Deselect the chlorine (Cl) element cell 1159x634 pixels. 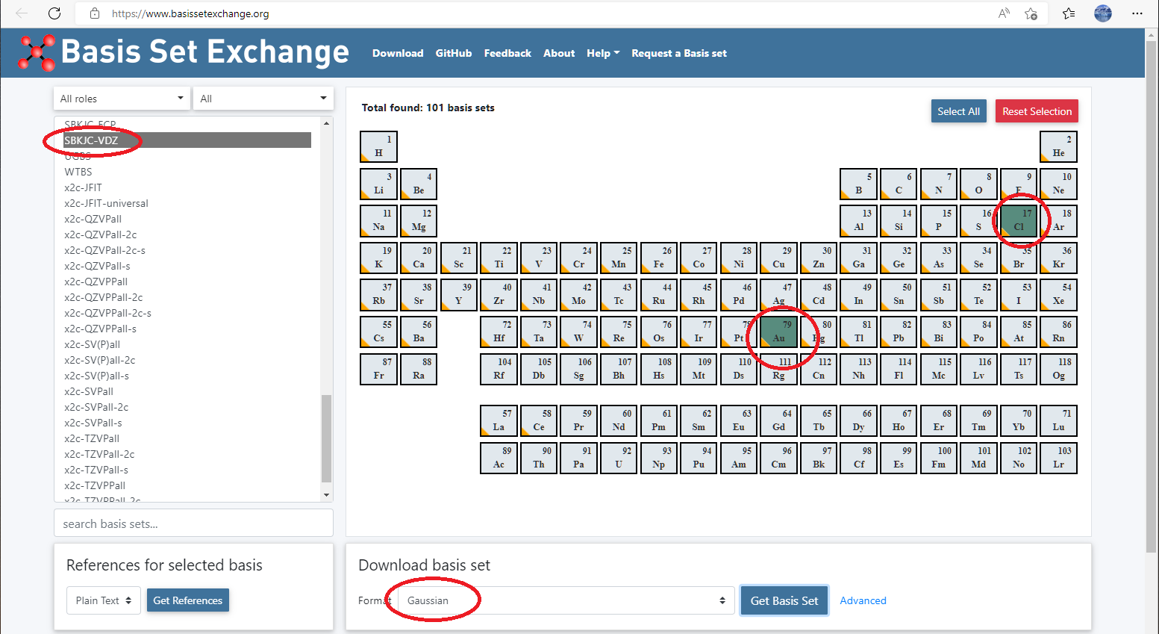(1019, 222)
